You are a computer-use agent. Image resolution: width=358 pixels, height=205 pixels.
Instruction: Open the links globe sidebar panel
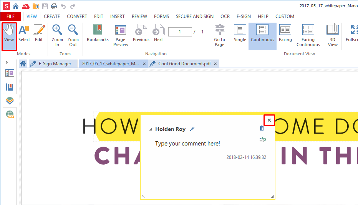click(x=10, y=114)
